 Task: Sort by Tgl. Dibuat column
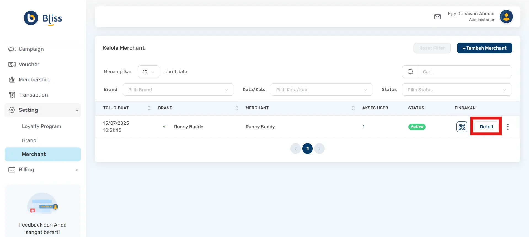149,108
